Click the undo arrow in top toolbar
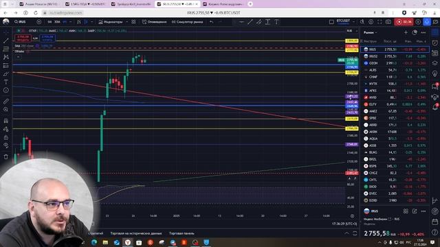 click(212, 22)
